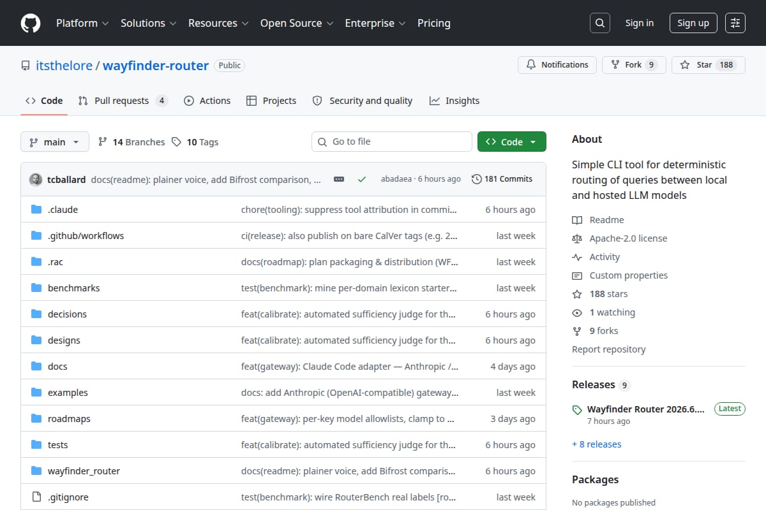Switch to the Insights tab
This screenshot has height=510, width=766.
454,101
